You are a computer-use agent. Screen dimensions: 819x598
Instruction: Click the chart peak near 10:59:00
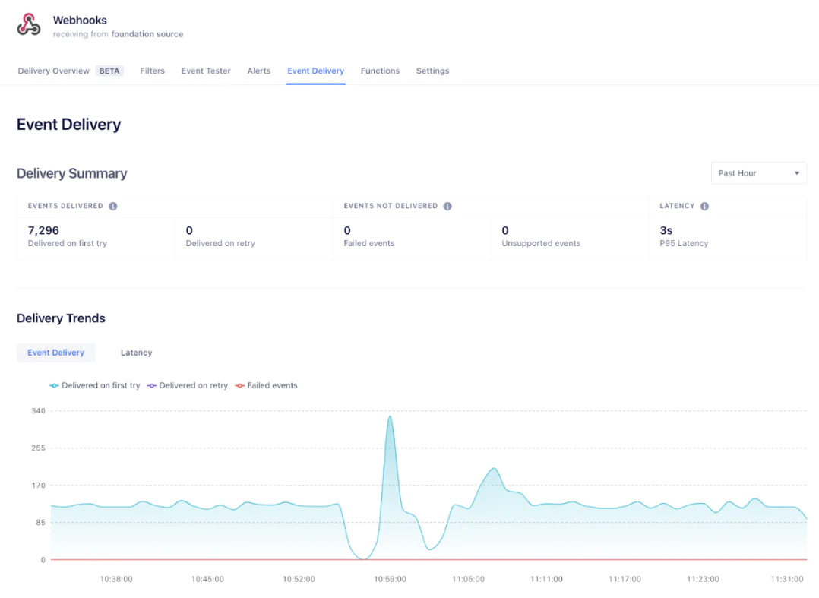pos(390,416)
